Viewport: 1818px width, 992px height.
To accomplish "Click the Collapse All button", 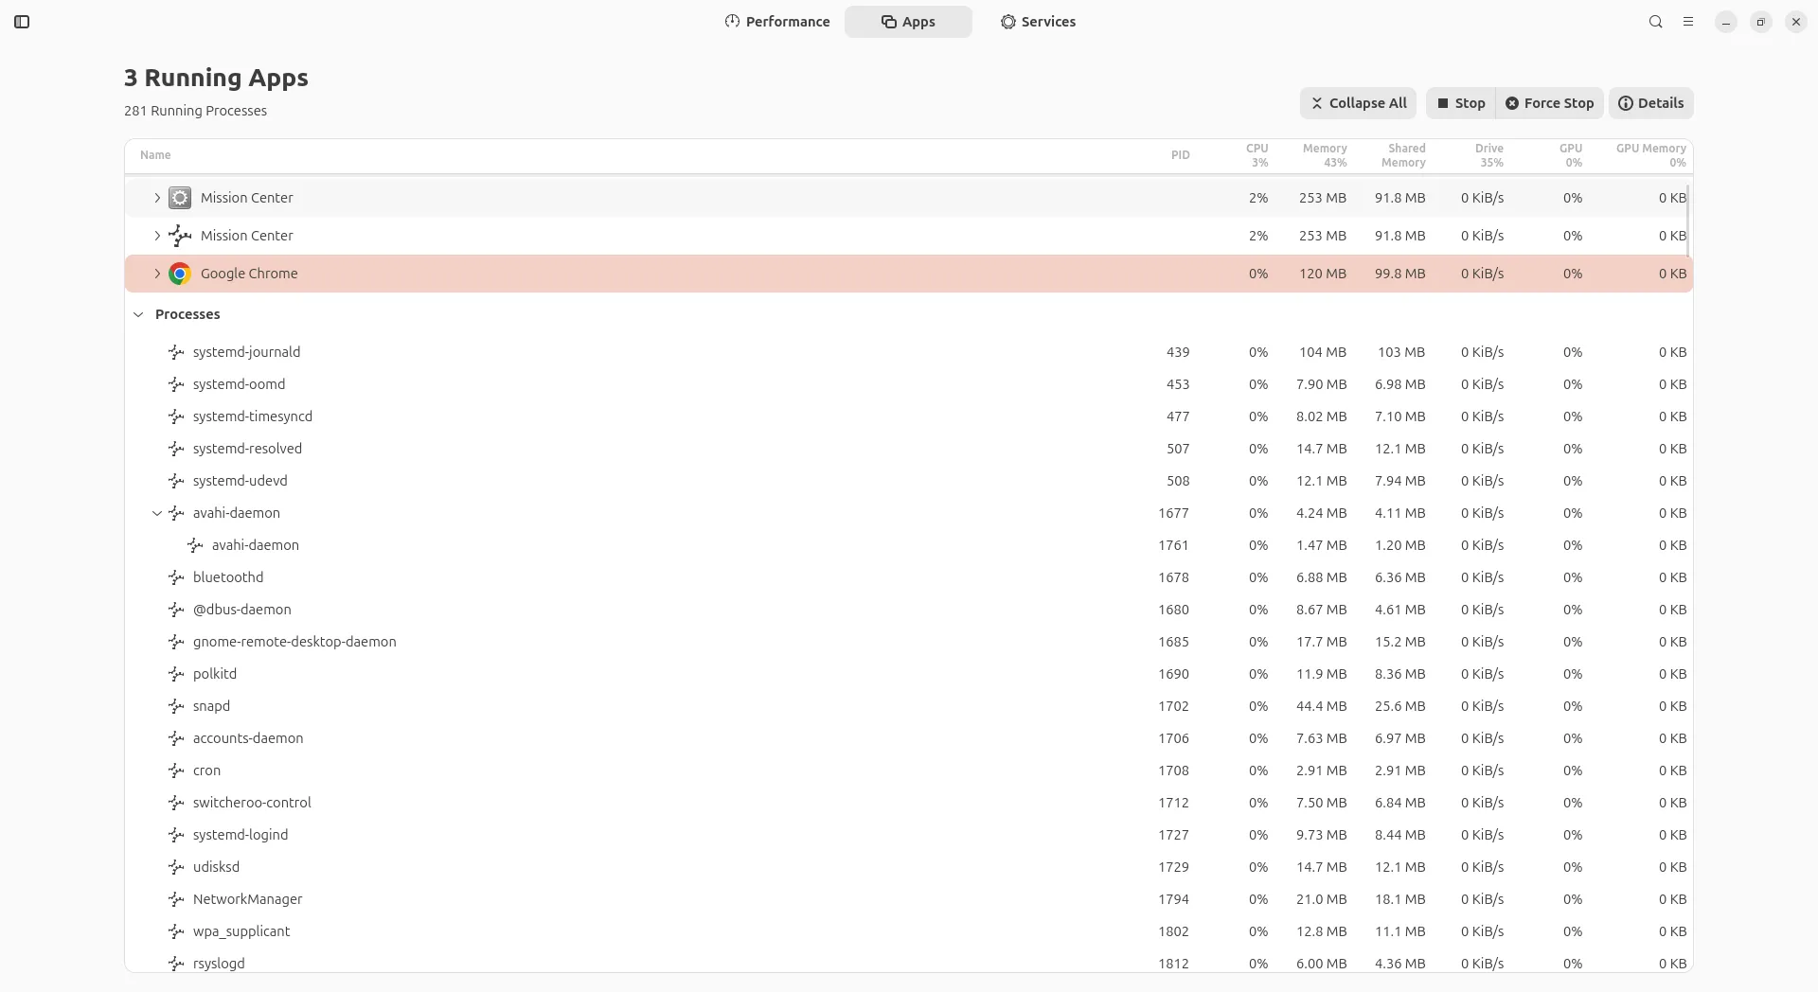I will (1358, 103).
